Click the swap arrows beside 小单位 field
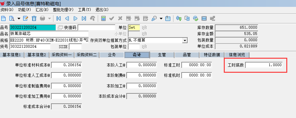Viewport: 296px width, 118px height. [x=144, y=34]
